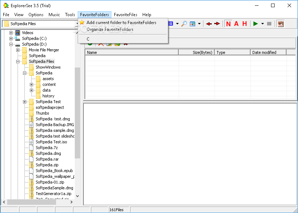
Task: Click the Videos folder icon in tree
Action: click(x=18, y=33)
